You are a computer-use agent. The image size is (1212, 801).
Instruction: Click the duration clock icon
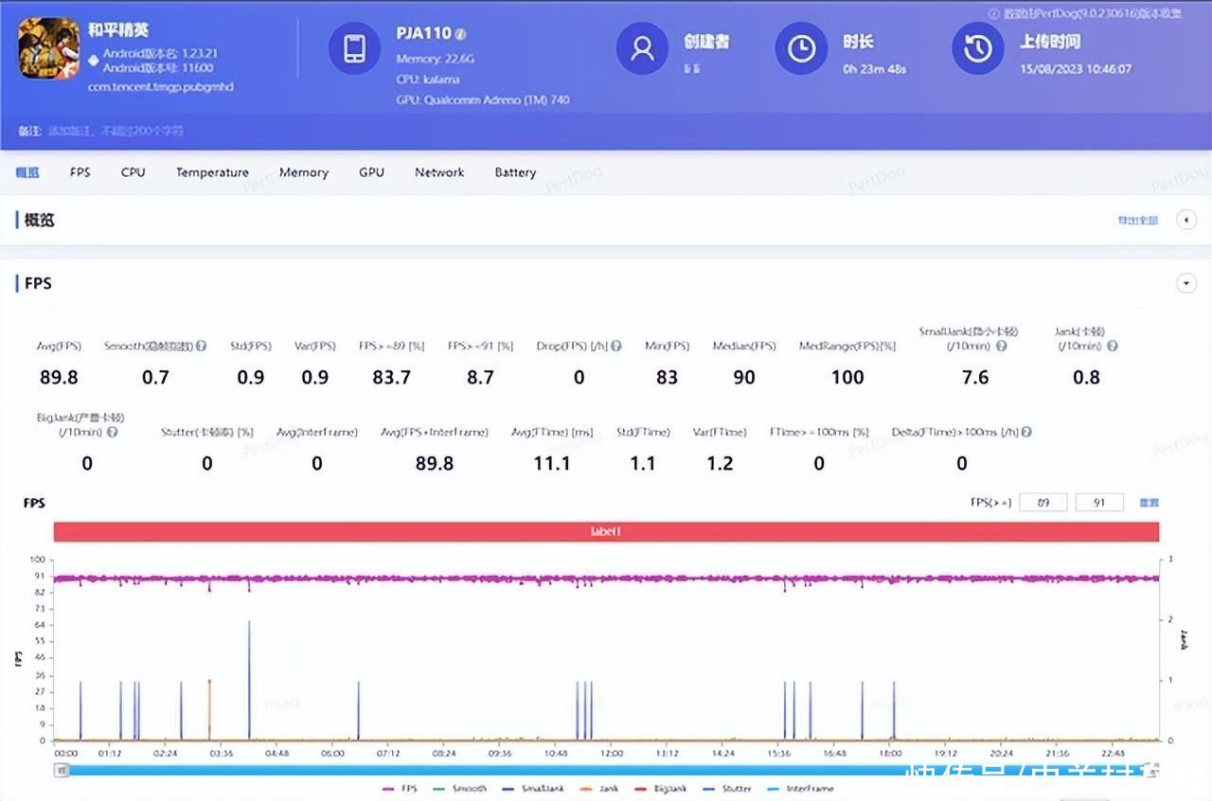click(x=801, y=48)
